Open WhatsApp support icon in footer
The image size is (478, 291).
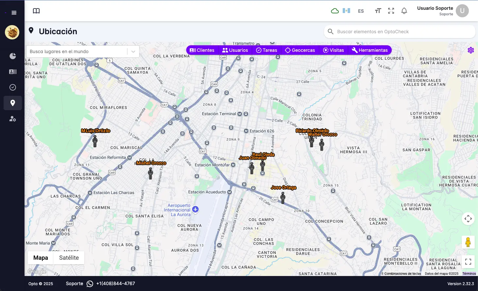pos(90,284)
